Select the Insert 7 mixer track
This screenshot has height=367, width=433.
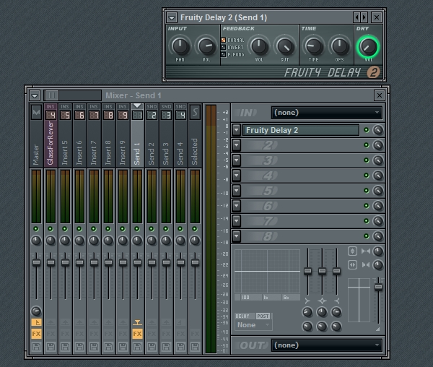tap(94, 136)
